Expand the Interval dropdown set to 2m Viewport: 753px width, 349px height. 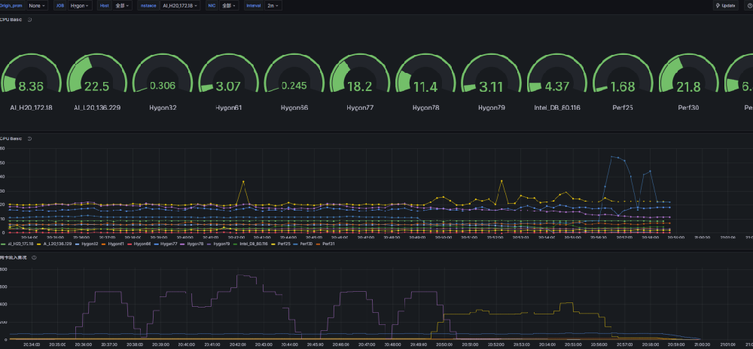click(273, 5)
